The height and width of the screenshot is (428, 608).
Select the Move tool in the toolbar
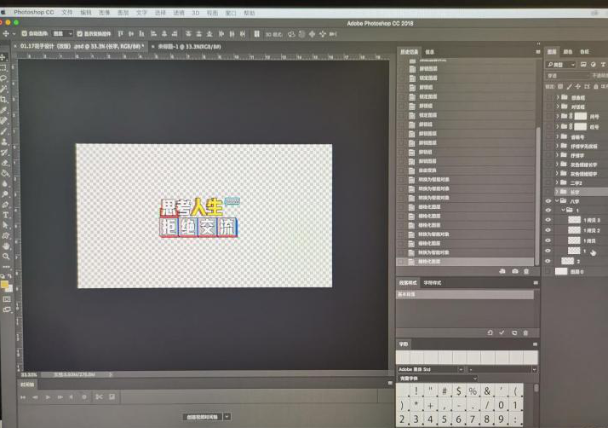(x=4, y=57)
